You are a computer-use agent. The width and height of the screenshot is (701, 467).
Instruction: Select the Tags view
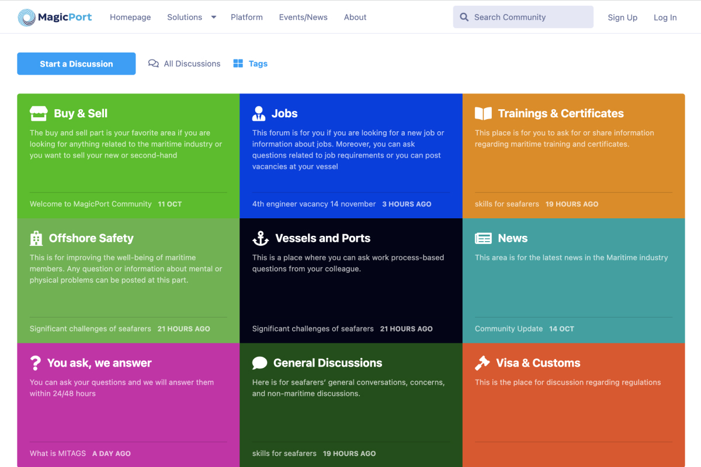click(x=251, y=64)
